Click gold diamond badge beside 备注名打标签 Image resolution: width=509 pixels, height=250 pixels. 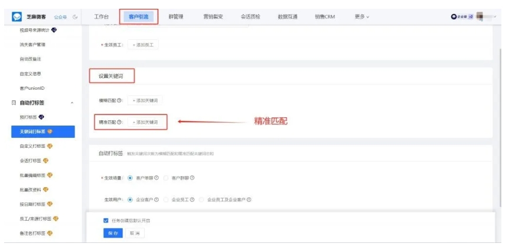coord(50,233)
